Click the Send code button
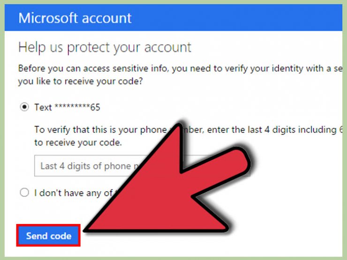Image resolution: width=347 pixels, height=260 pixels. (48, 236)
